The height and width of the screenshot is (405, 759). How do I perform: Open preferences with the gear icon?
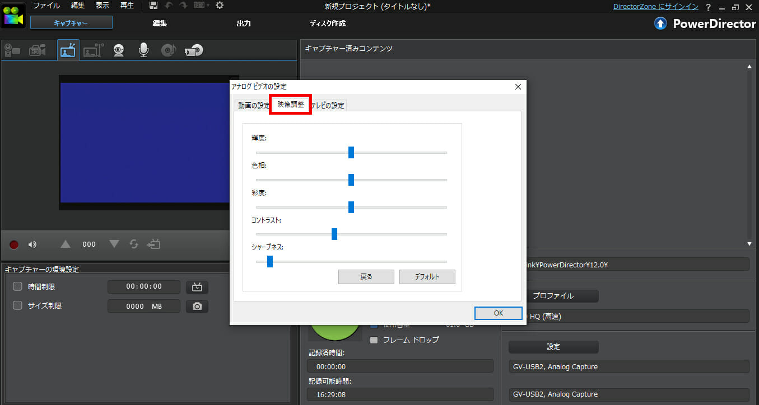(x=220, y=6)
